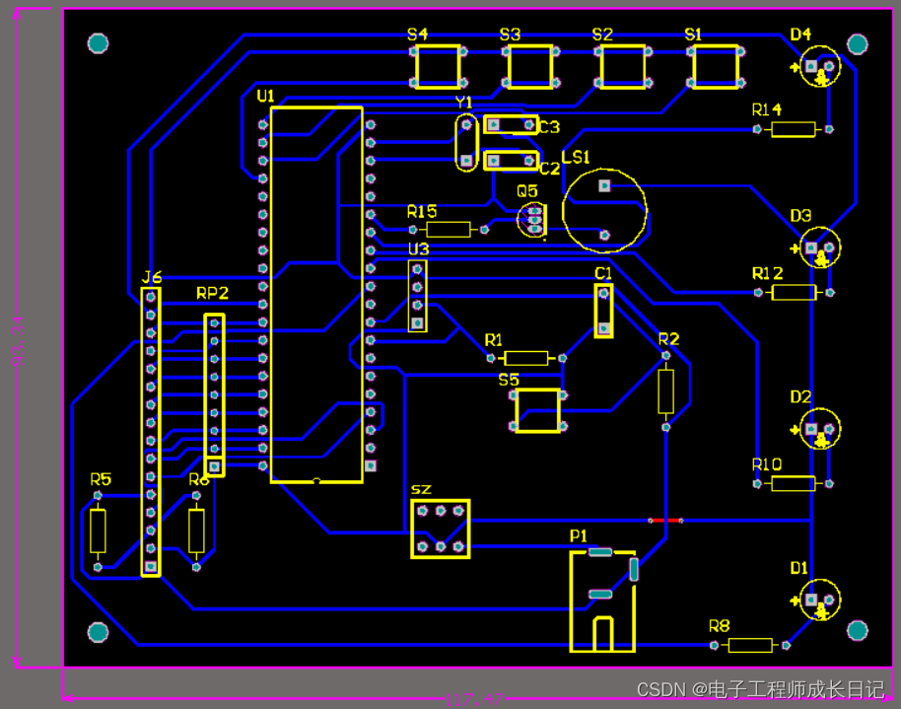901x709 pixels.
Task: Click the P1 designator text
Action: (579, 535)
